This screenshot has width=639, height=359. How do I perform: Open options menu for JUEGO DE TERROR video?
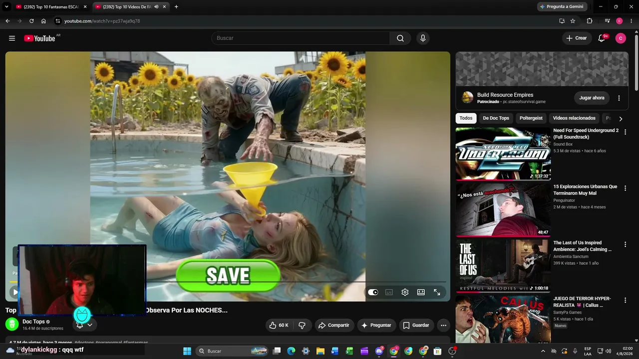625,300
